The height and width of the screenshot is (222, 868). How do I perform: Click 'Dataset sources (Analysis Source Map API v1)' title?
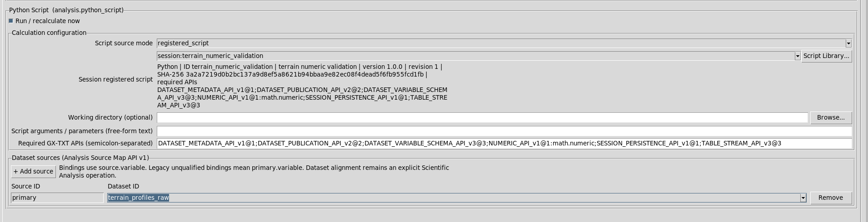point(80,158)
